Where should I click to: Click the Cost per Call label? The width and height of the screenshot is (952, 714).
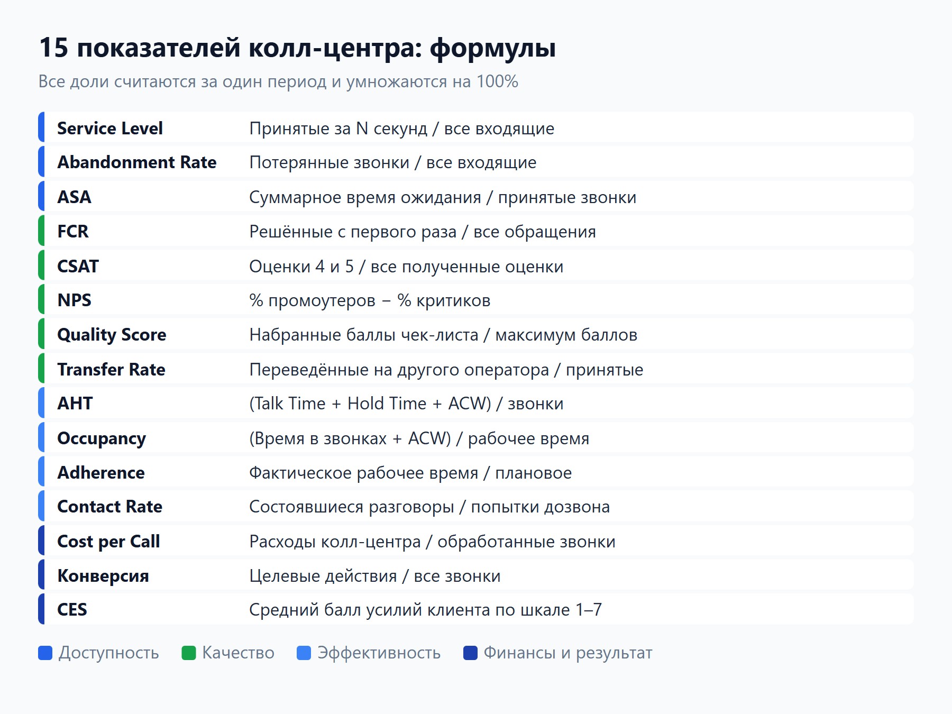[108, 542]
